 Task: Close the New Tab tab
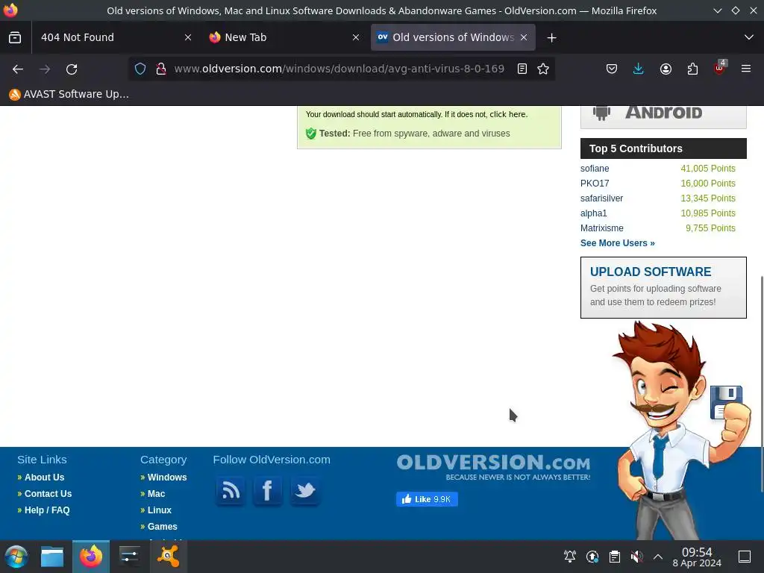pyautogui.click(x=356, y=37)
